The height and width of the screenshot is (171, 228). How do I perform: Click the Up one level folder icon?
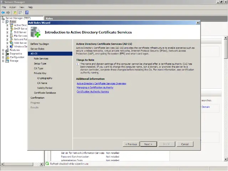15,13
